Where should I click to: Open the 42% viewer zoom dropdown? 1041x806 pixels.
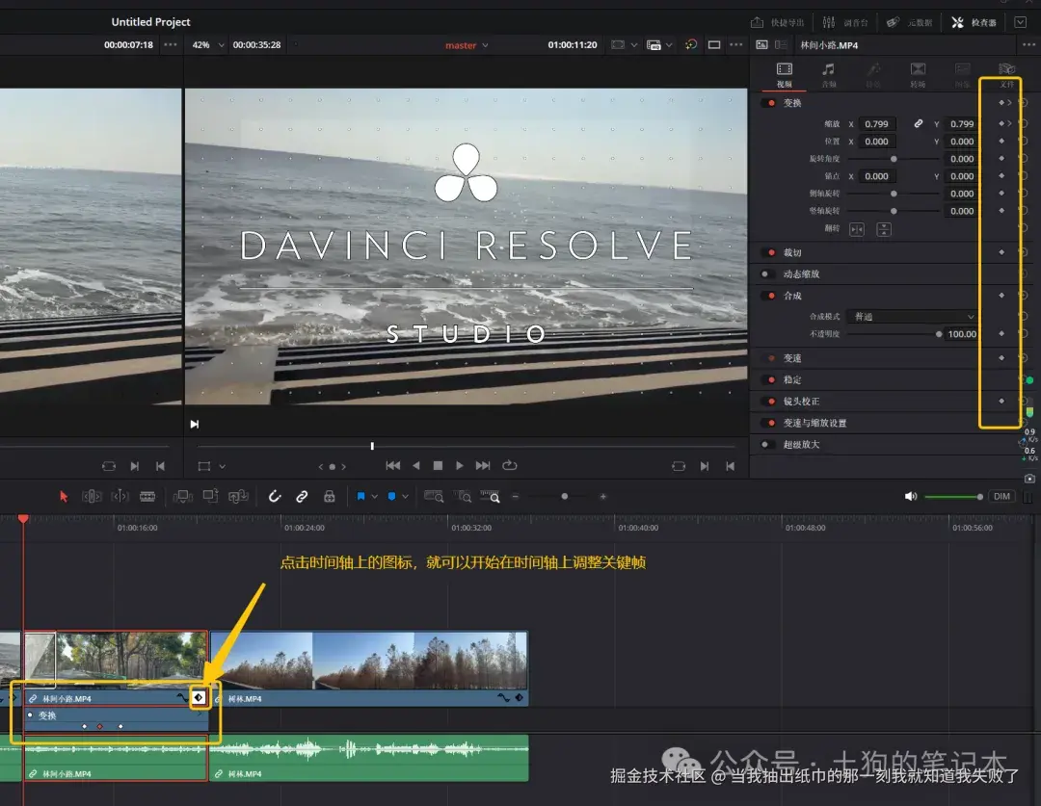click(207, 45)
